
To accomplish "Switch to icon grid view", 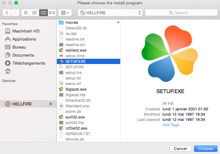I will 26,13.
